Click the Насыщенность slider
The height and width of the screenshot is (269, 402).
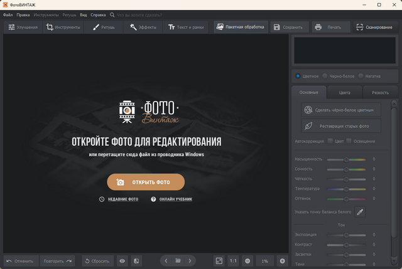coord(345,159)
